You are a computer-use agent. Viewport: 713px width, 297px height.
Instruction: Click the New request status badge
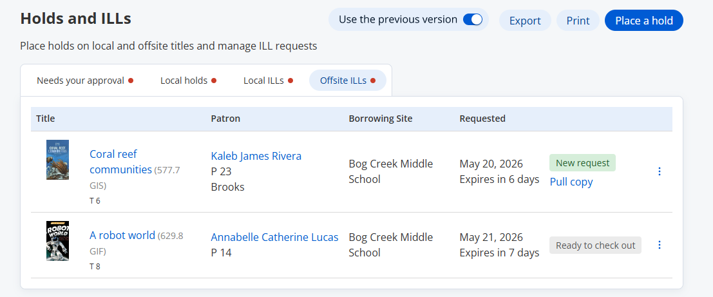click(x=582, y=163)
